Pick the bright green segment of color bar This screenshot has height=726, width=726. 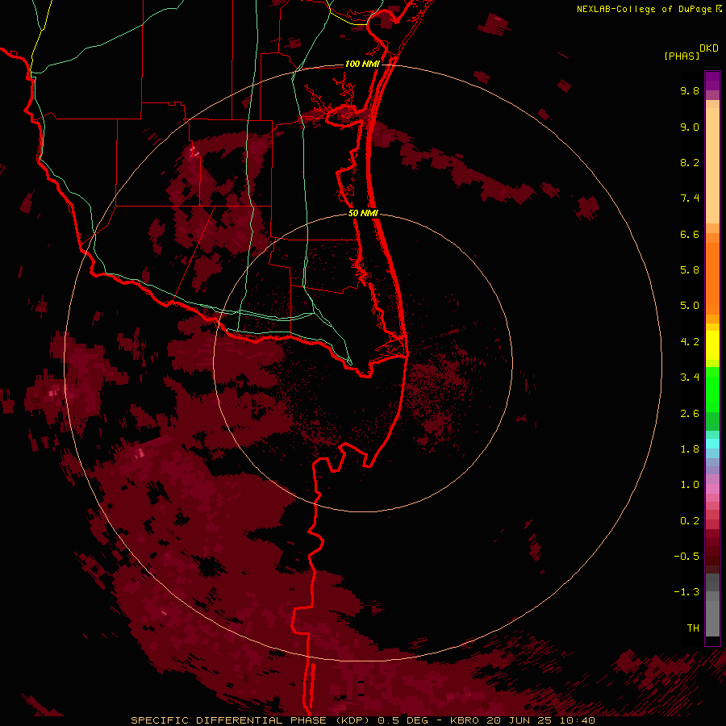pos(712,390)
